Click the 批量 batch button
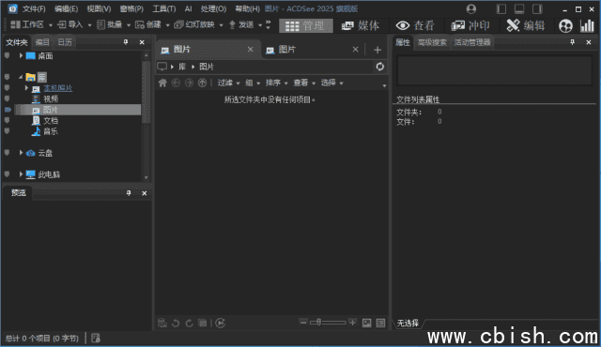601x347 pixels. [x=110, y=25]
